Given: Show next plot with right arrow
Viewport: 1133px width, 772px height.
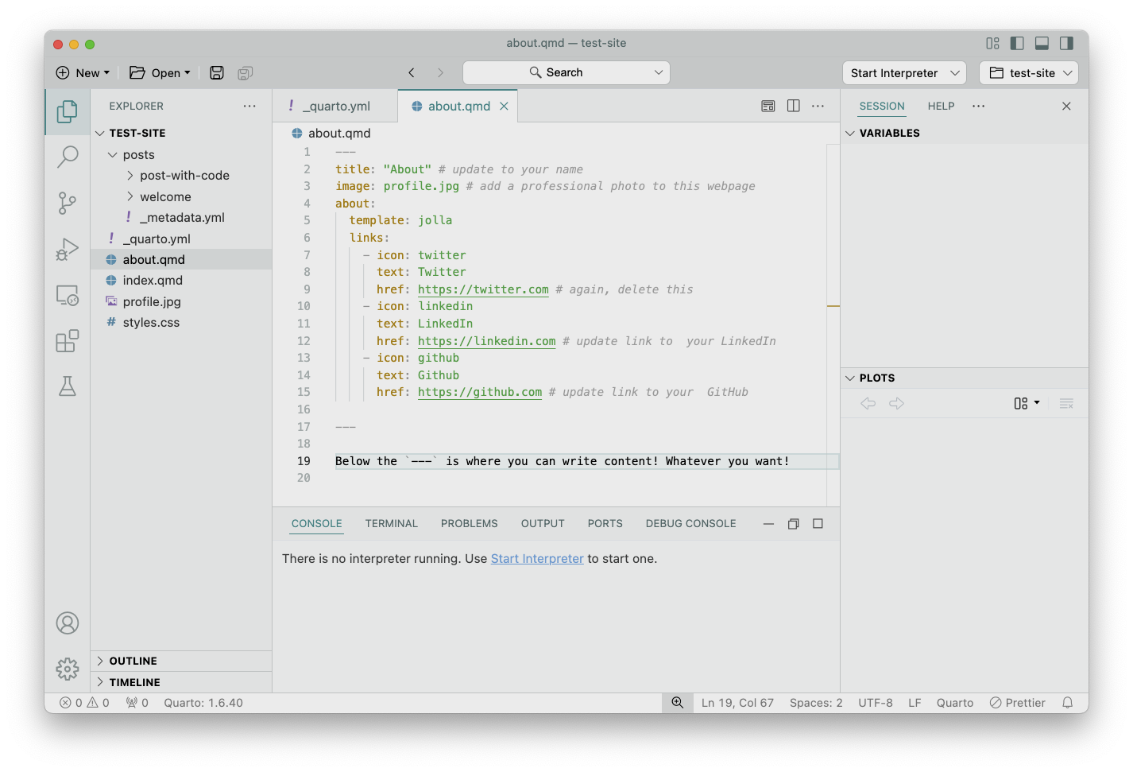Looking at the screenshot, I should point(897,404).
